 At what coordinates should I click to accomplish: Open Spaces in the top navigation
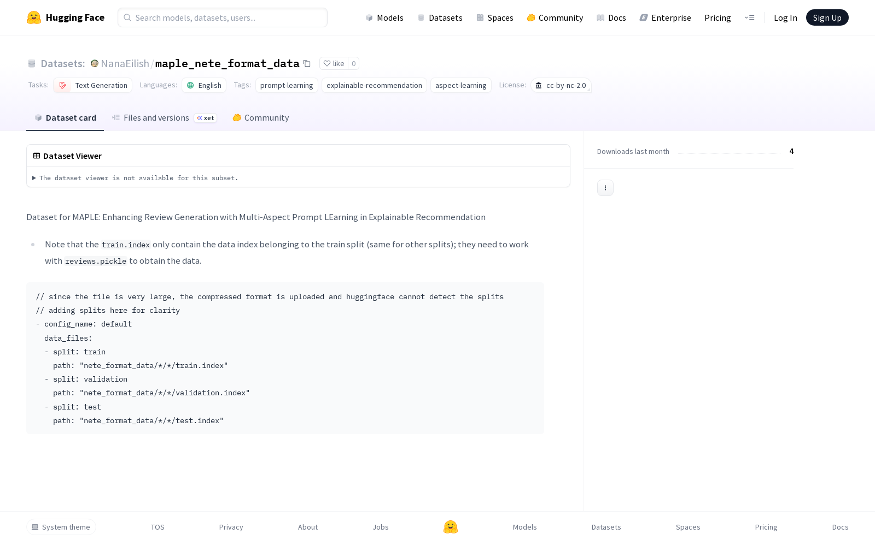[494, 17]
